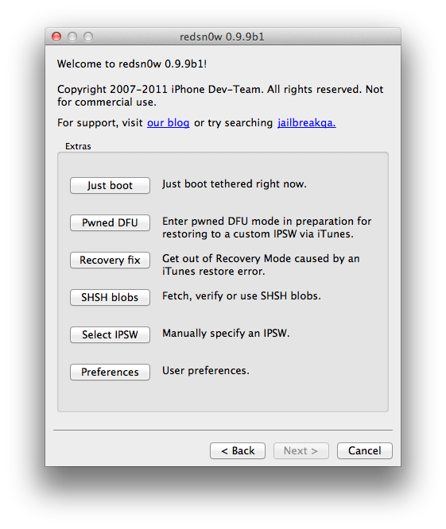Minimize the window via middle title button

click(x=72, y=37)
